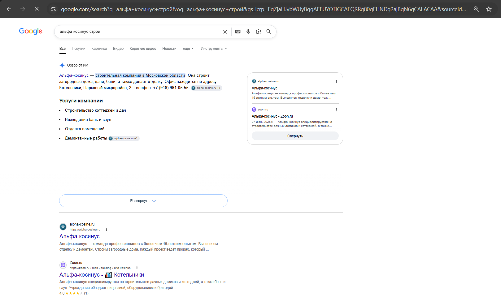Click alpha-cosine.ru favicon in search result

coord(63,227)
